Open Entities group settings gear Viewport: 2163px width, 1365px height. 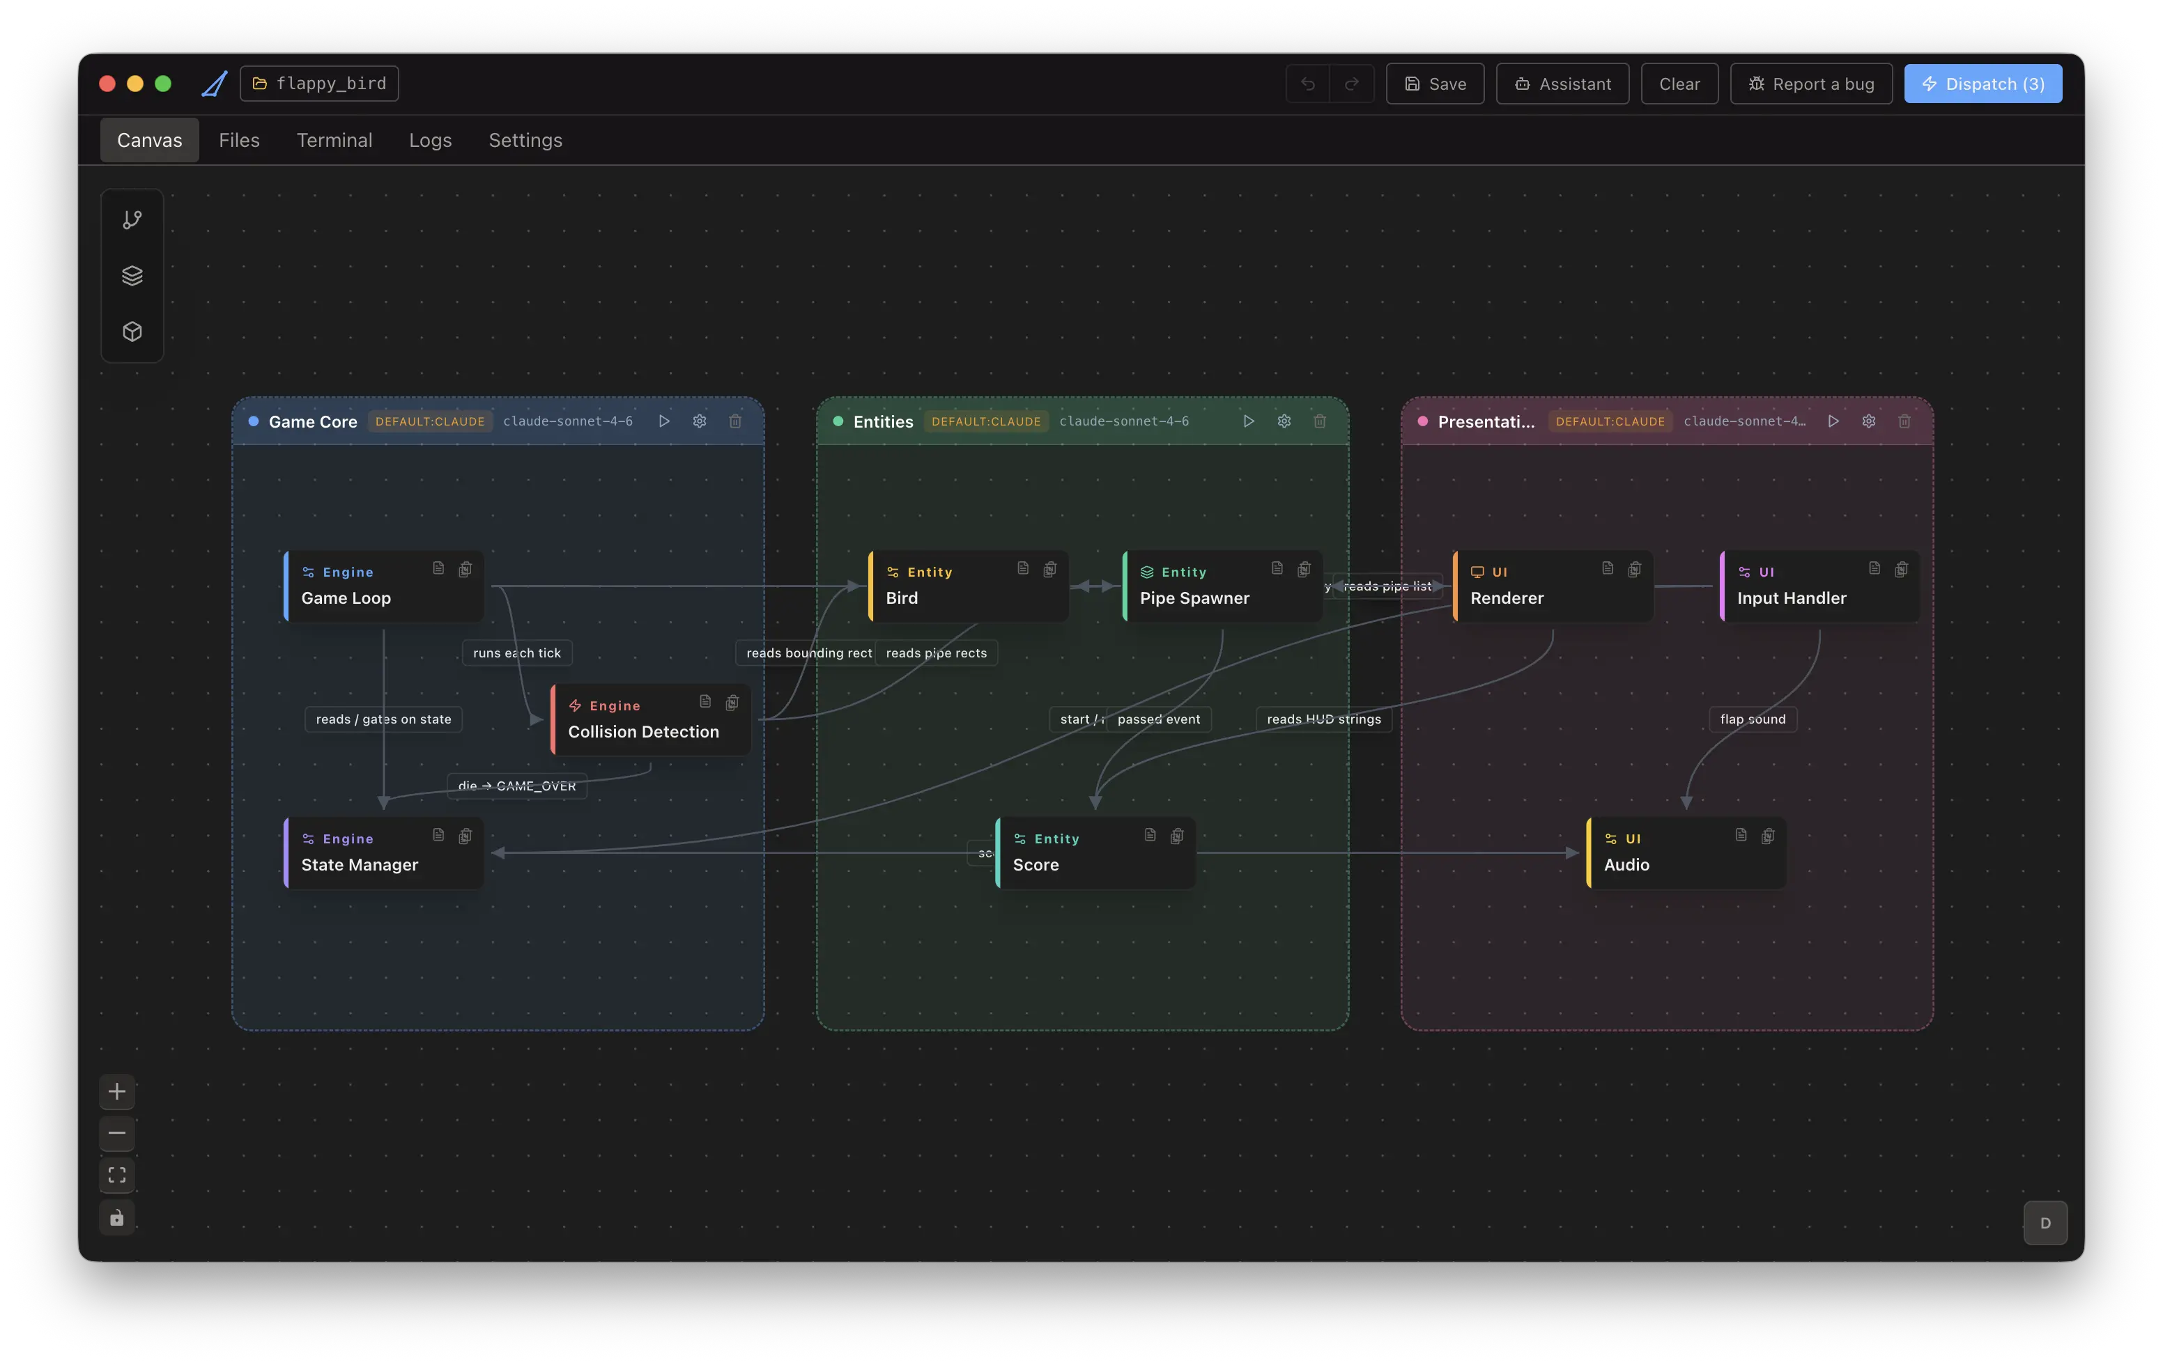pos(1284,421)
